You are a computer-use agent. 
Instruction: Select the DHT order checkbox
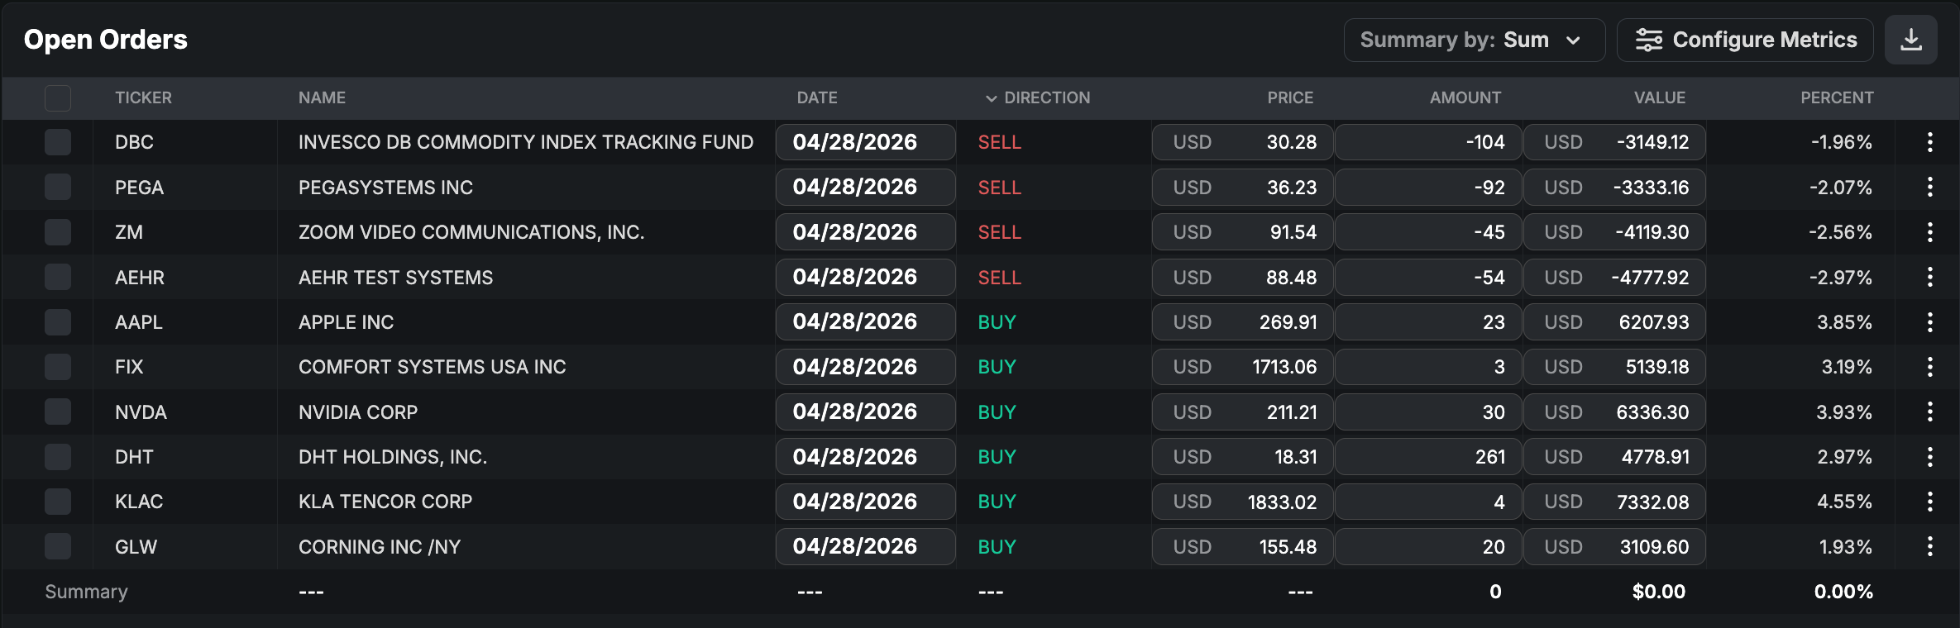click(58, 457)
